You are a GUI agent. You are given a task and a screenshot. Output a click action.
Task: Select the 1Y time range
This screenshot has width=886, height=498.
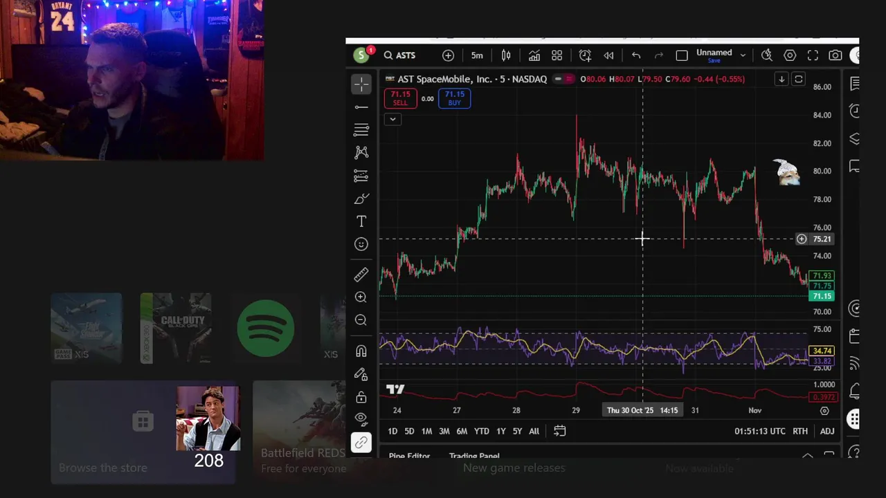point(501,432)
